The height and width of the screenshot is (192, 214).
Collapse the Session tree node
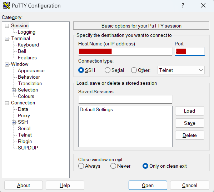tap(7, 26)
